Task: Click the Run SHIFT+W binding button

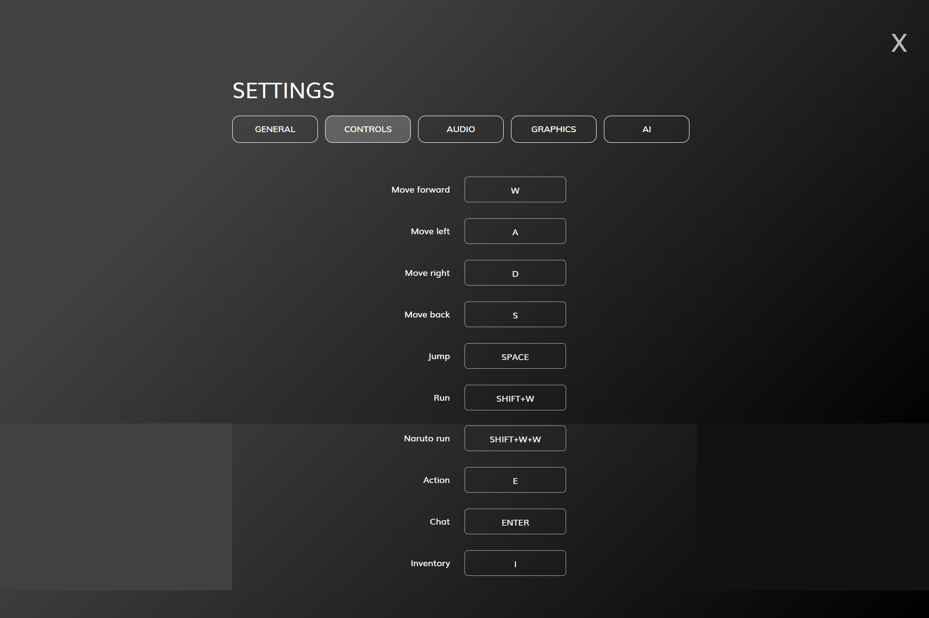Action: click(x=515, y=397)
